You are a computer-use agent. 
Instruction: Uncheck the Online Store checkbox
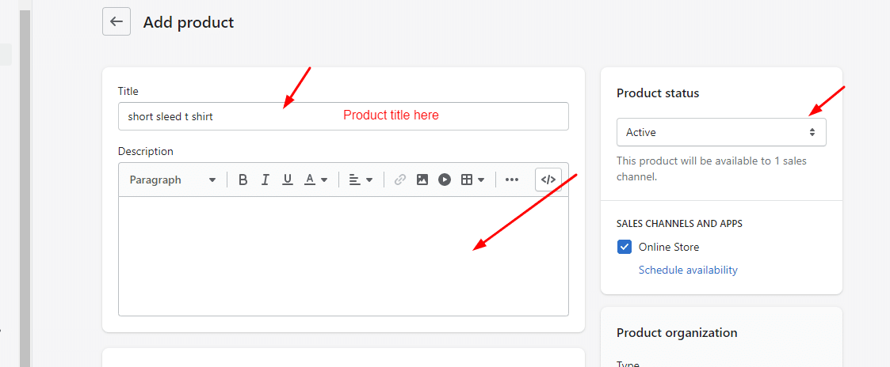pos(625,247)
